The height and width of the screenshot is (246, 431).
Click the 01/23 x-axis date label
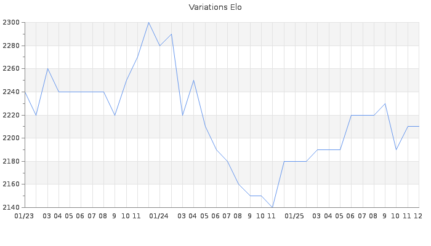[x=25, y=216]
